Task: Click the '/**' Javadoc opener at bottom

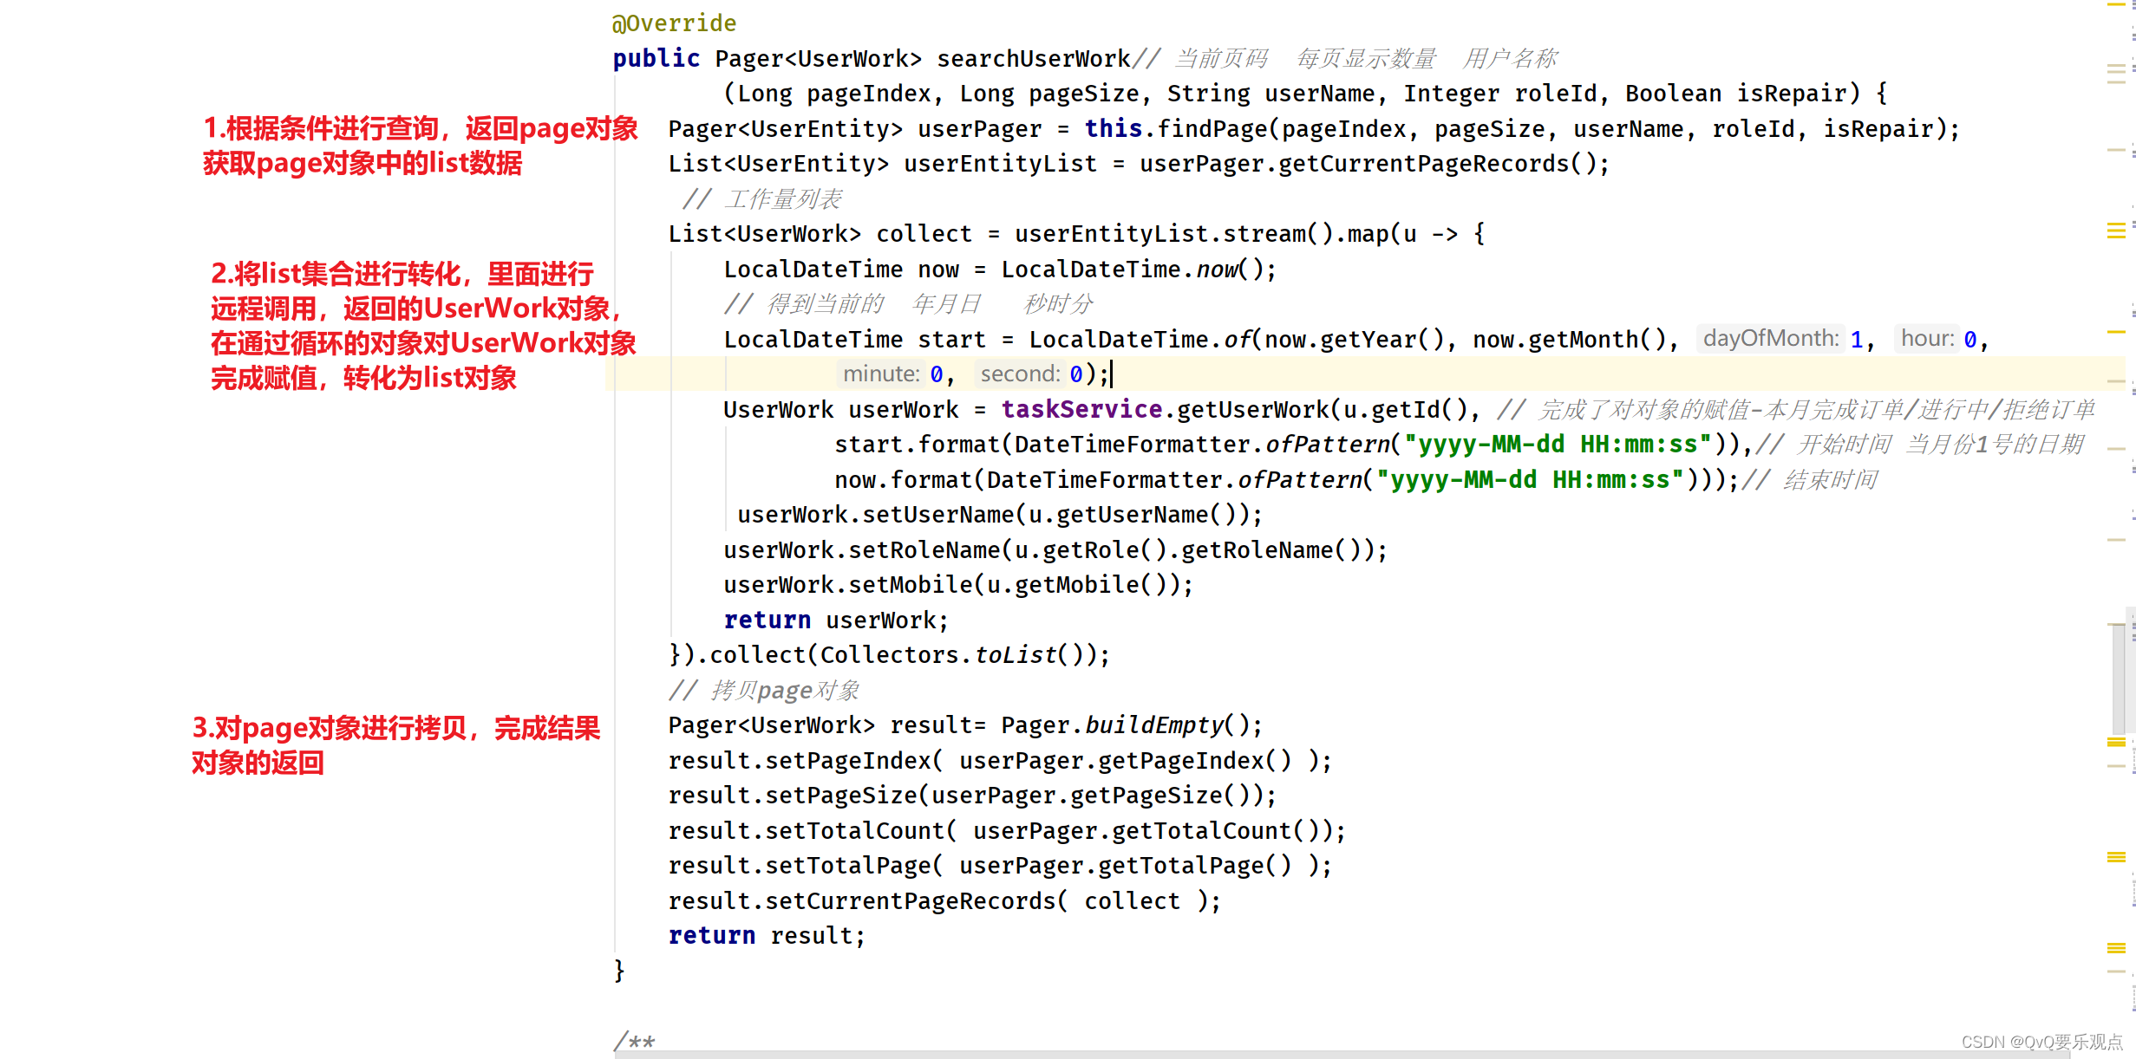Action: tap(634, 1041)
